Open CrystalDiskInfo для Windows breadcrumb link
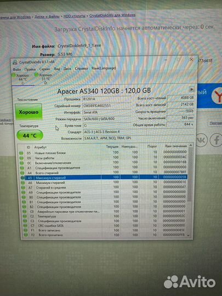This screenshot has width=222, height=296. click(112, 15)
